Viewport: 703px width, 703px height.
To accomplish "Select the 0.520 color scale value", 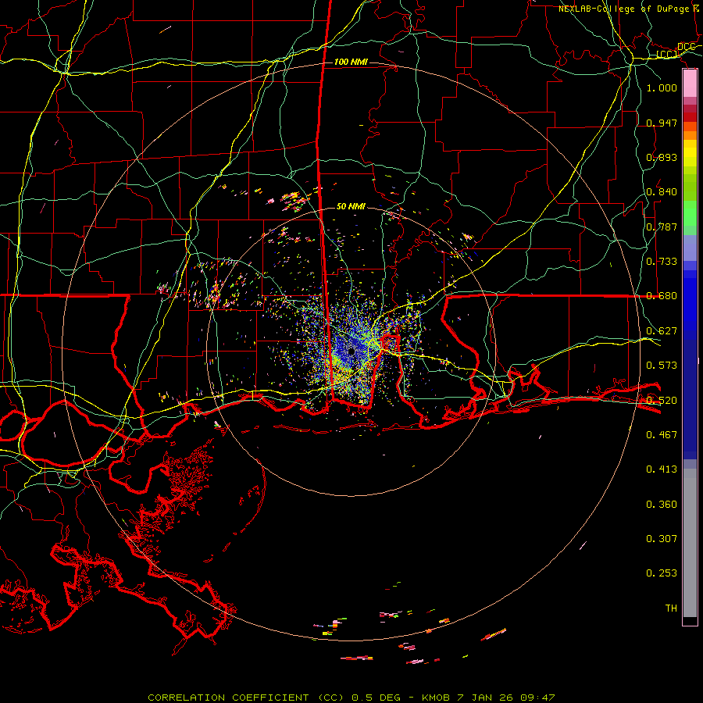I will [662, 401].
